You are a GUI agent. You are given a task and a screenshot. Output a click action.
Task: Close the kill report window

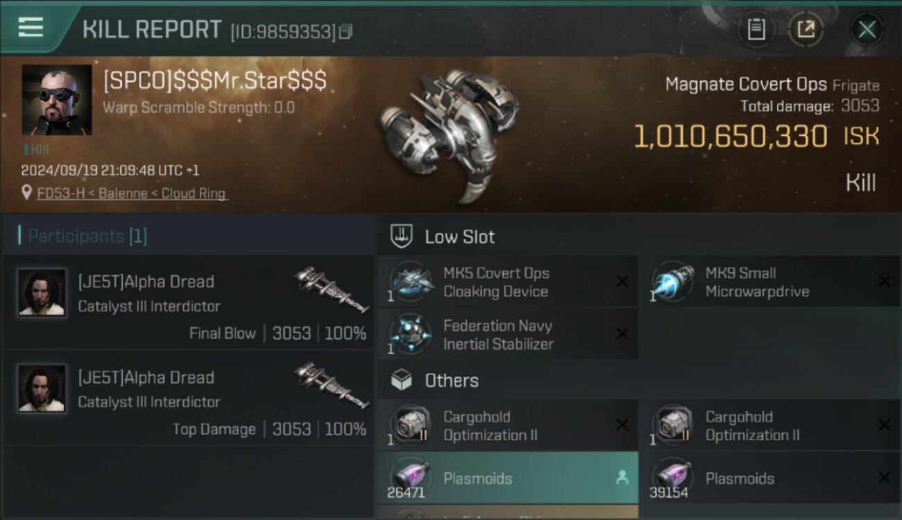tap(867, 30)
